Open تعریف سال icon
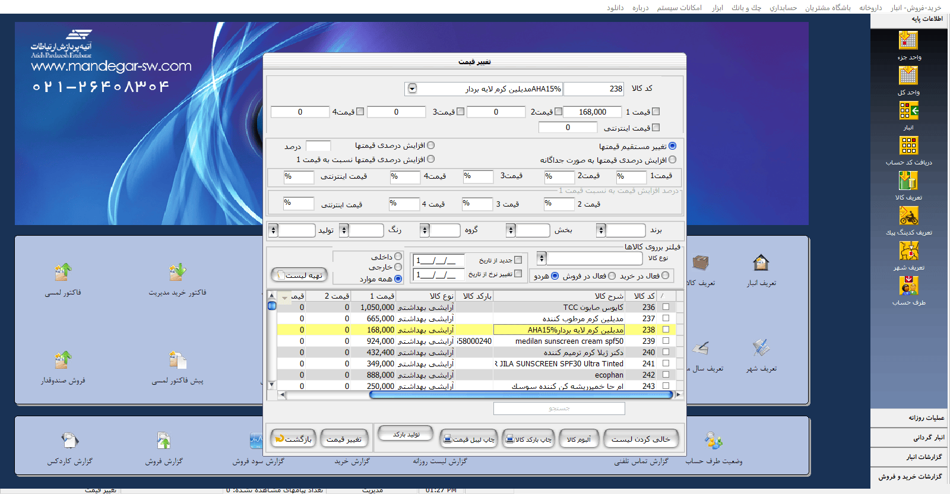950x494 pixels. point(701,349)
